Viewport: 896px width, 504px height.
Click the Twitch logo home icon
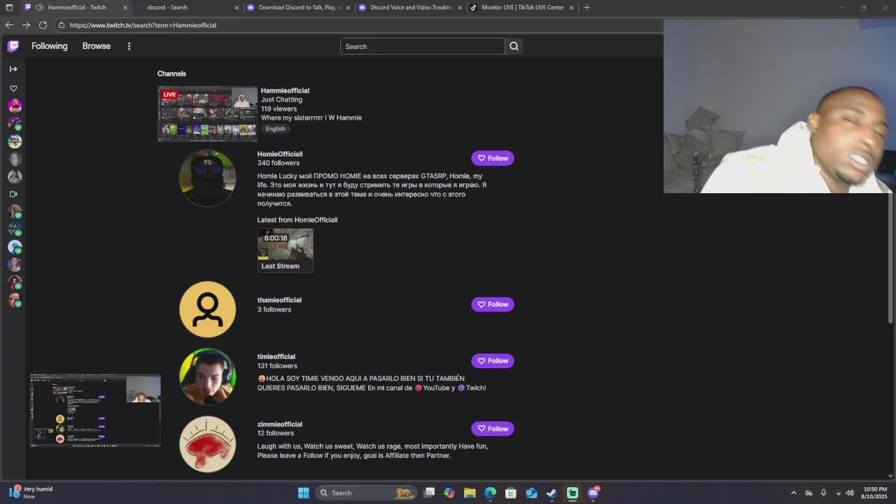(13, 46)
